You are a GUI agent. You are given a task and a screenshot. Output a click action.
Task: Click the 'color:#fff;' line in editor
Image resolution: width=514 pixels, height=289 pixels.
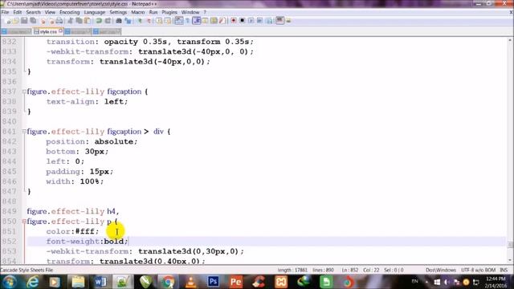pos(72,231)
